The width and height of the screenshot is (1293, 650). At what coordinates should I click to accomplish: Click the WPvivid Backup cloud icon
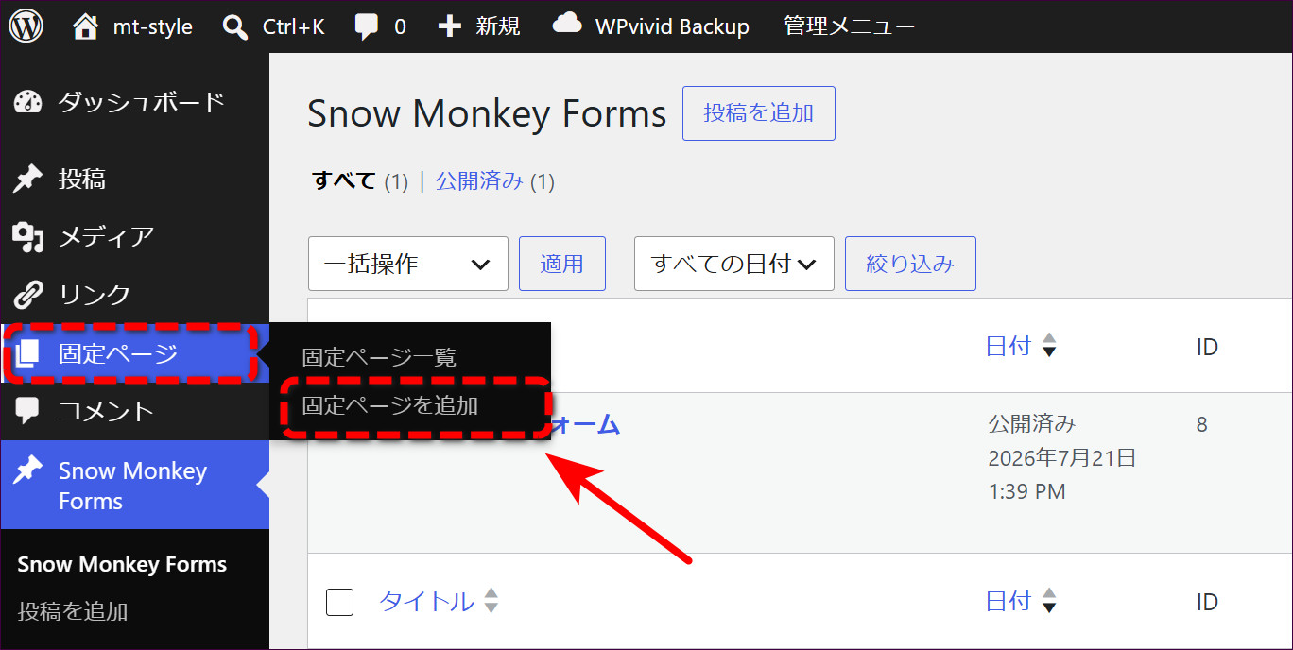[x=567, y=24]
